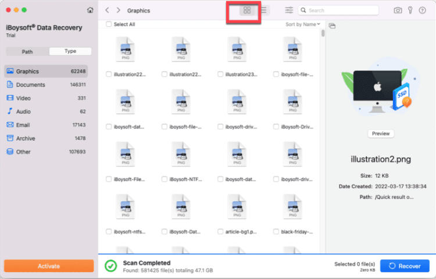Click the Recover button

tap(404, 266)
